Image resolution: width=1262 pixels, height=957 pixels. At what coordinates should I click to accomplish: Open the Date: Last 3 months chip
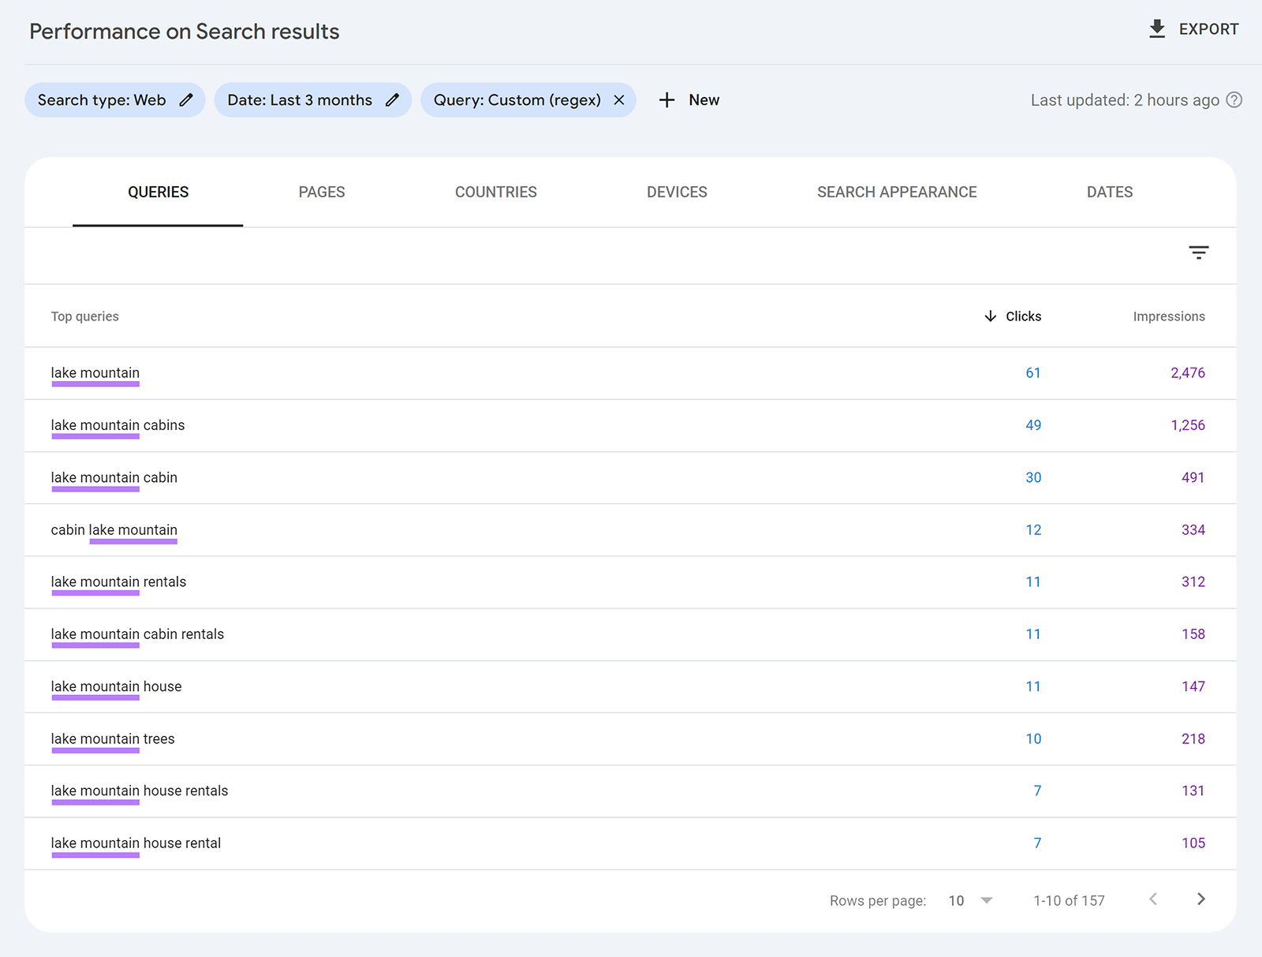click(x=300, y=99)
